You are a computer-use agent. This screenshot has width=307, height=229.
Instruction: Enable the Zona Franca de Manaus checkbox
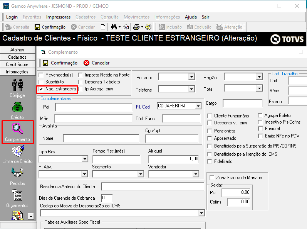211,178
